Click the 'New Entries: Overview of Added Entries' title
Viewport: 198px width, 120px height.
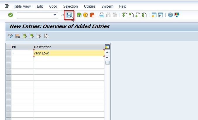[59, 26]
